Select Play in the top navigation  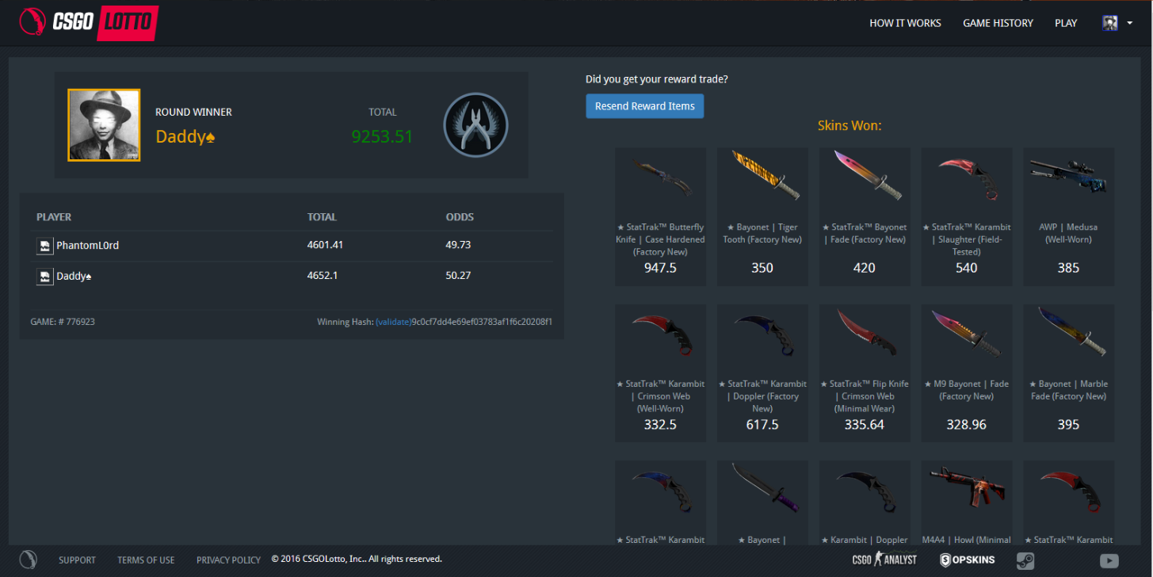[x=1066, y=23]
